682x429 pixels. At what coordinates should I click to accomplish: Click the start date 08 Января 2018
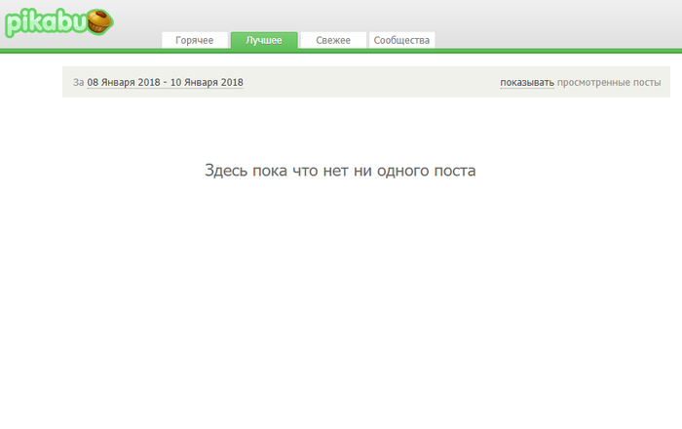click(x=123, y=83)
